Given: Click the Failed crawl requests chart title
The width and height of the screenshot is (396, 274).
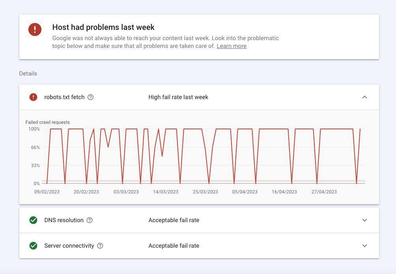Looking at the screenshot, I should [x=48, y=122].
